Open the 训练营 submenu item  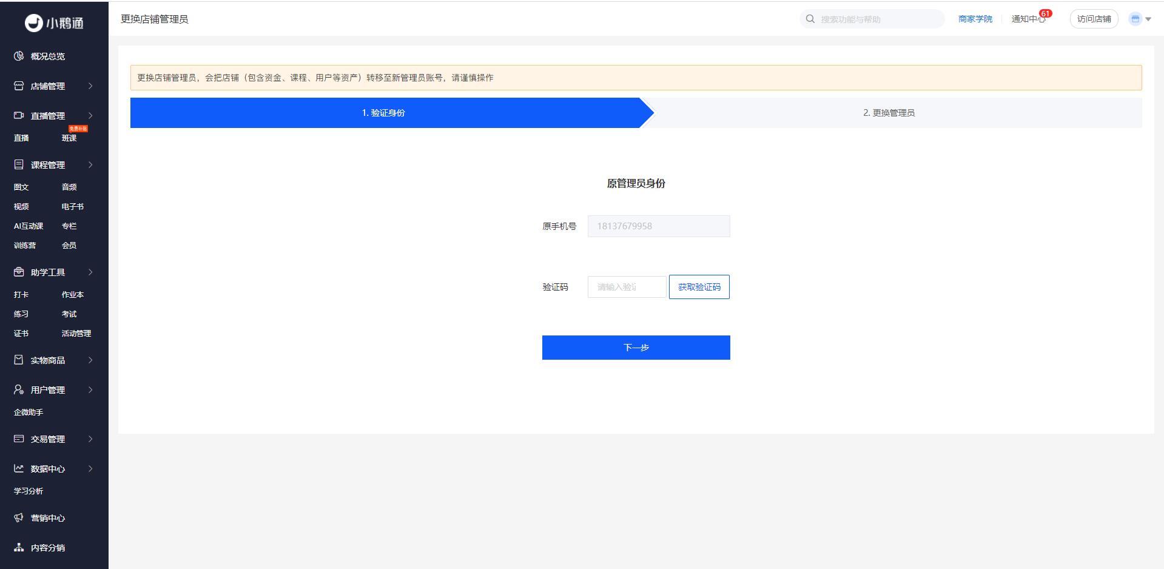click(25, 245)
